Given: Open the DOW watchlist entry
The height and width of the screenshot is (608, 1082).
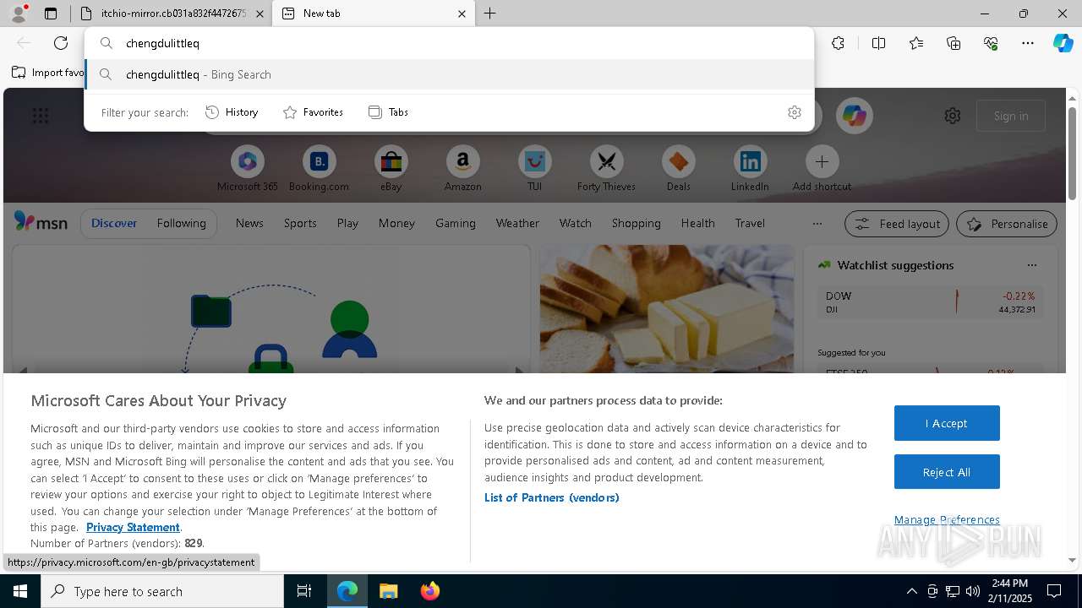Looking at the screenshot, I should coord(930,303).
